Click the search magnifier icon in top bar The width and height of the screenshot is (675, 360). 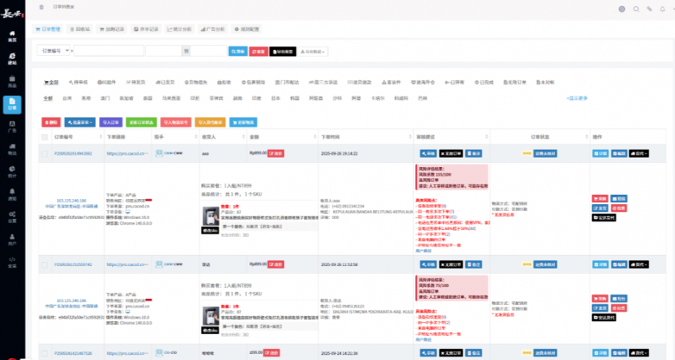coord(636,9)
